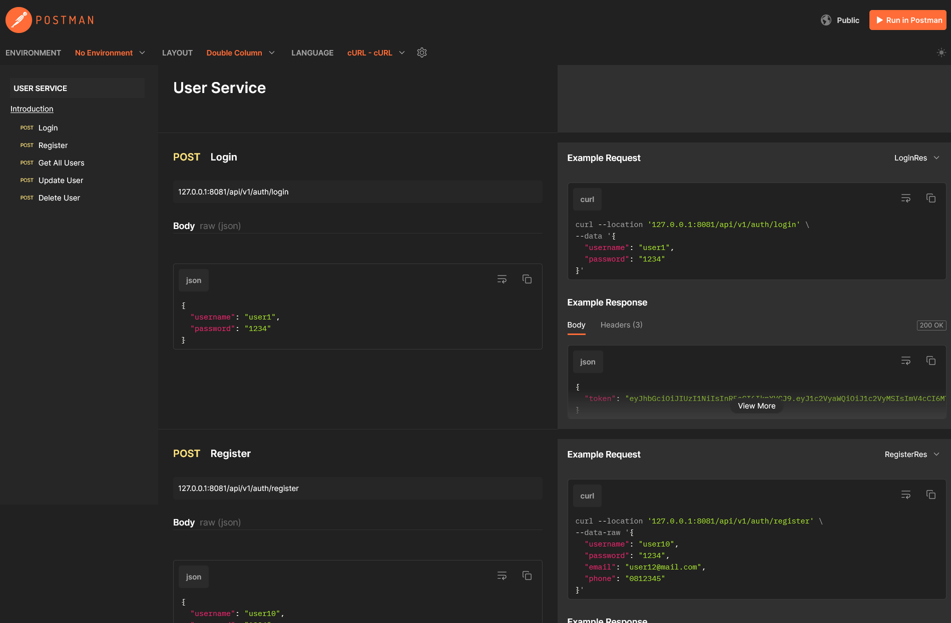Click the POST Login heading
The image size is (951, 623).
tap(205, 157)
